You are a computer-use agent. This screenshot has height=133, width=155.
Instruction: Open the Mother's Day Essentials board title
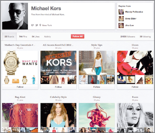click(20, 45)
